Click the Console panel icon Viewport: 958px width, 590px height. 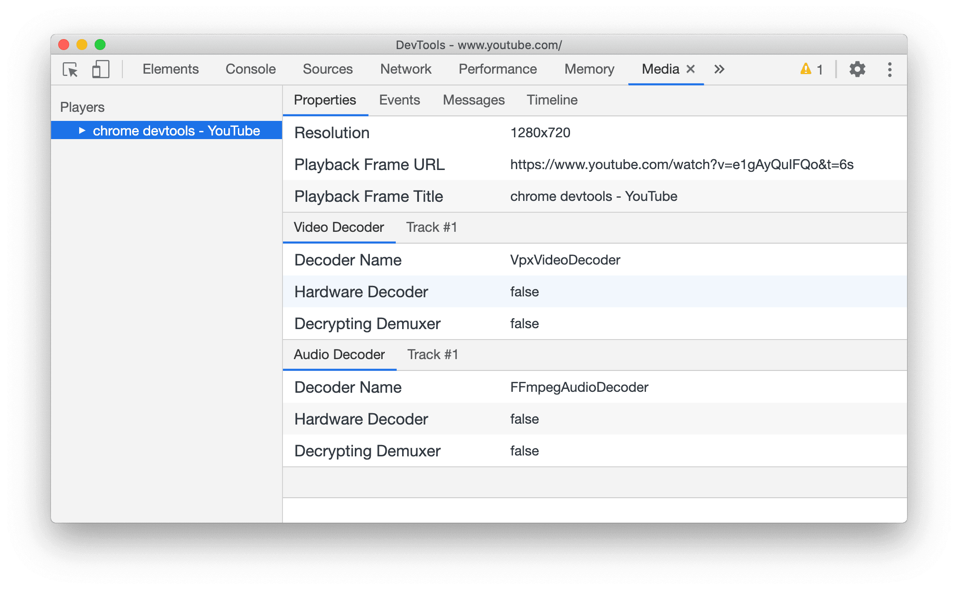coord(251,69)
